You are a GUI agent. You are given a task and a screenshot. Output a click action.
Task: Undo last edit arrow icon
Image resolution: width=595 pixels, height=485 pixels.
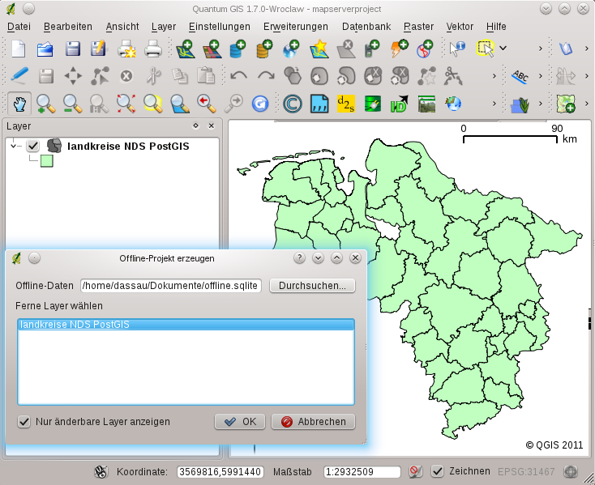[x=238, y=76]
